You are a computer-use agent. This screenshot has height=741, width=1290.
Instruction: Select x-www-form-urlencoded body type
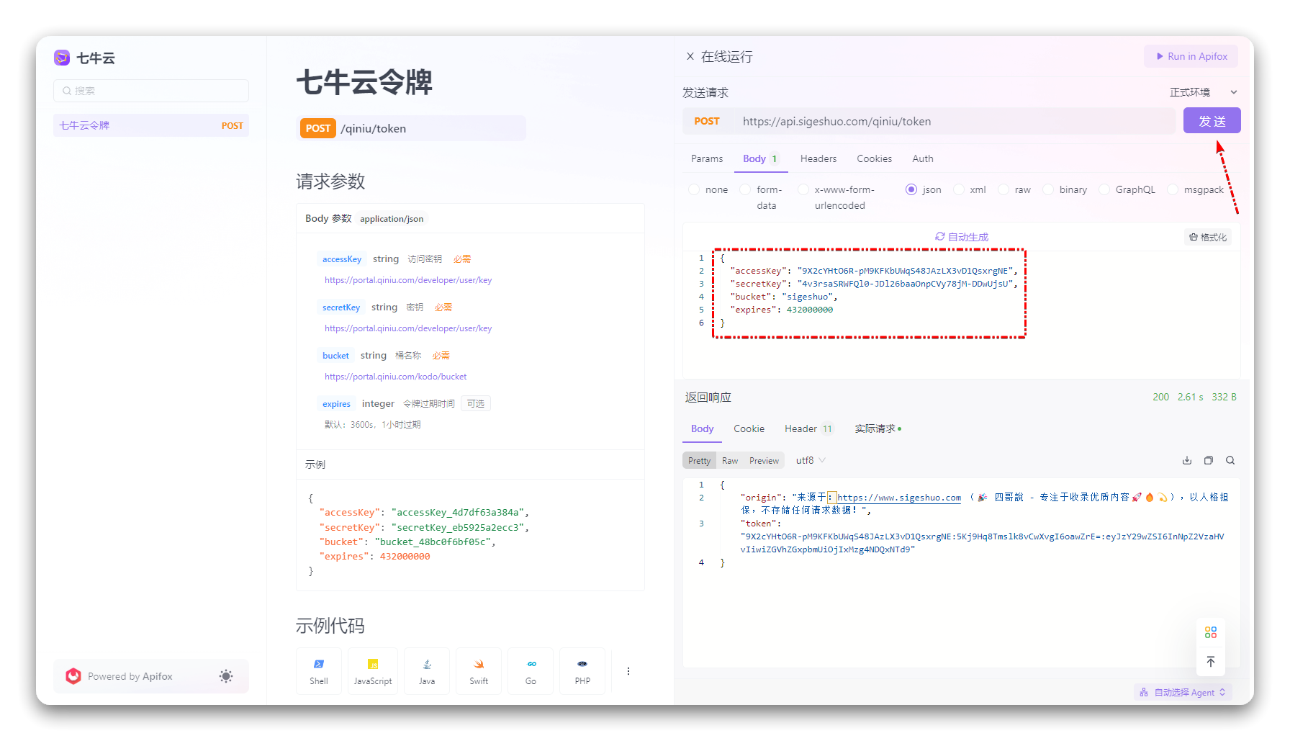[803, 189]
